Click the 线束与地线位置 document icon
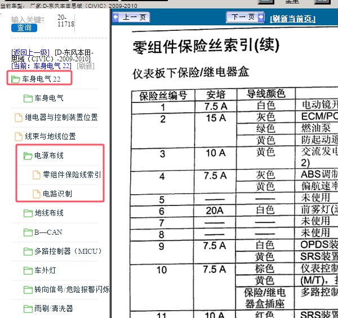Viewport: 338px width, 318px height. [x=19, y=137]
